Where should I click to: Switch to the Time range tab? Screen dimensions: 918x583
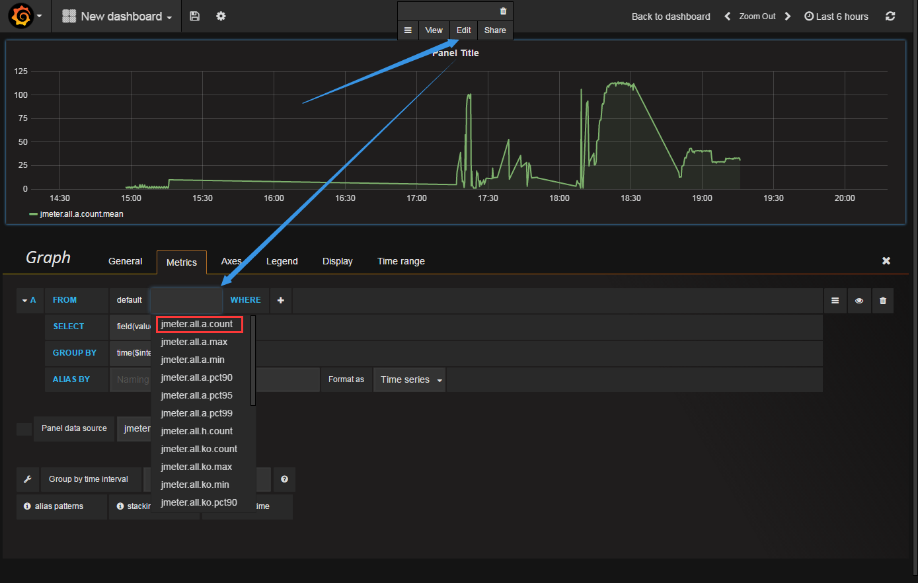click(x=401, y=261)
